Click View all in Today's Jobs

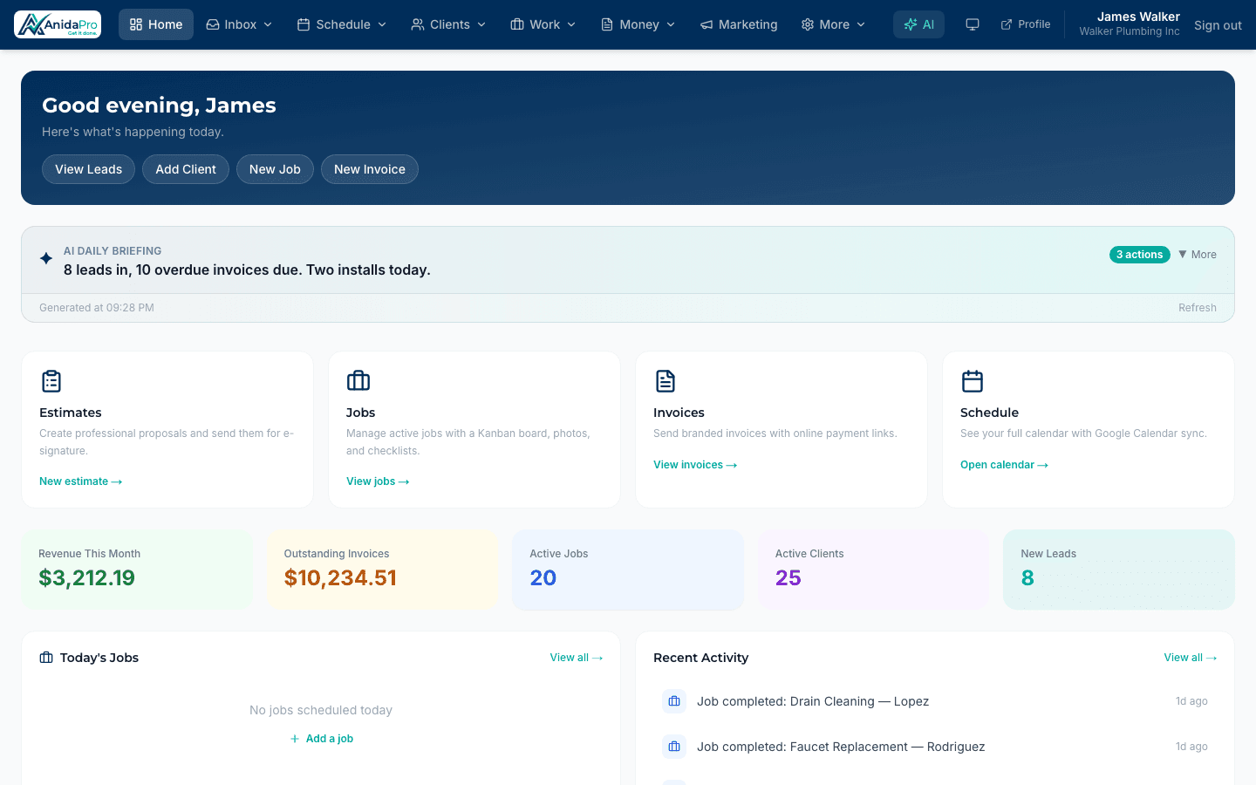tap(577, 658)
